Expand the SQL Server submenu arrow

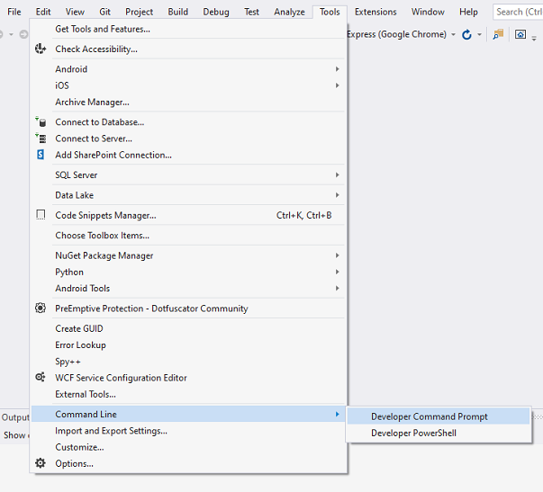(337, 174)
